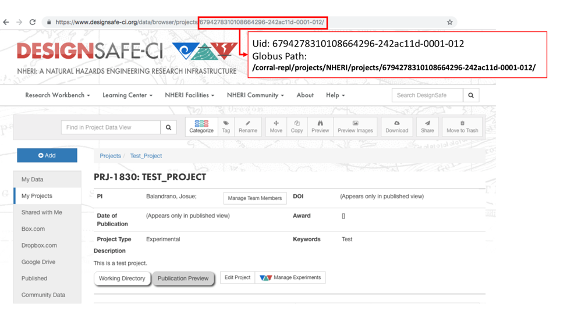Viewport: 567px width, 318px height.
Task: Click description text 'This is a test project.'
Action: click(121, 263)
